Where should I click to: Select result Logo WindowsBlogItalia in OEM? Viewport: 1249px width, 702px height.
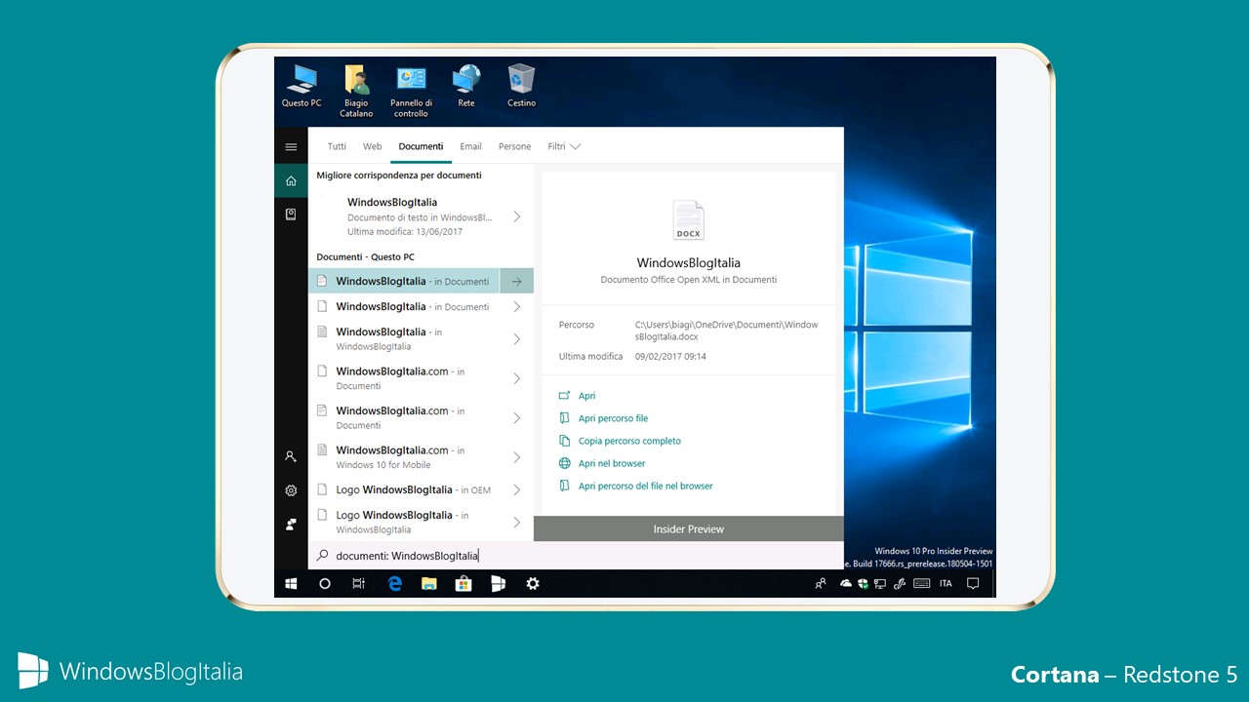click(x=421, y=489)
